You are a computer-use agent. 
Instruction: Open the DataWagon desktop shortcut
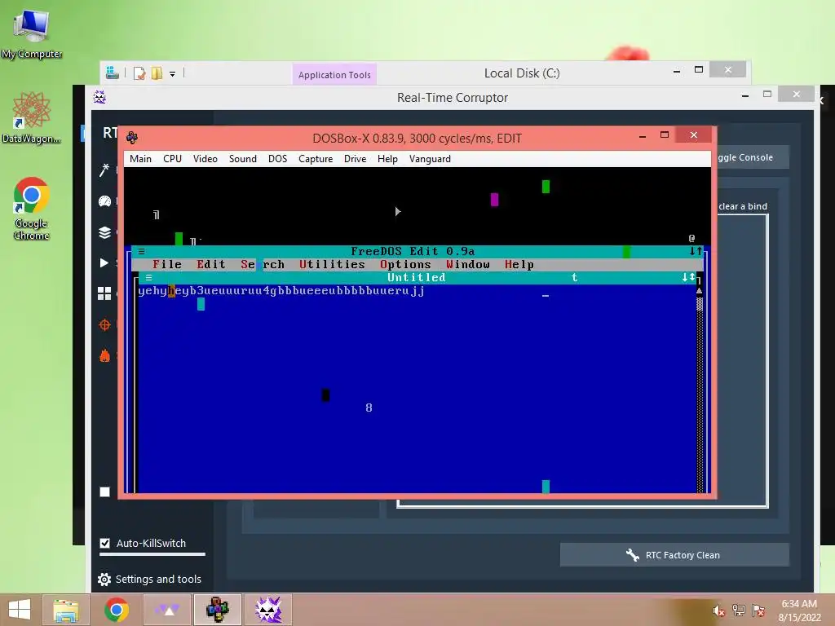(32, 117)
